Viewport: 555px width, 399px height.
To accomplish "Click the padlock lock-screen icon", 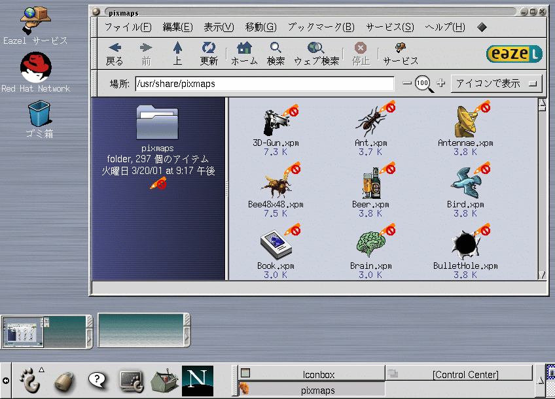I will [64, 381].
